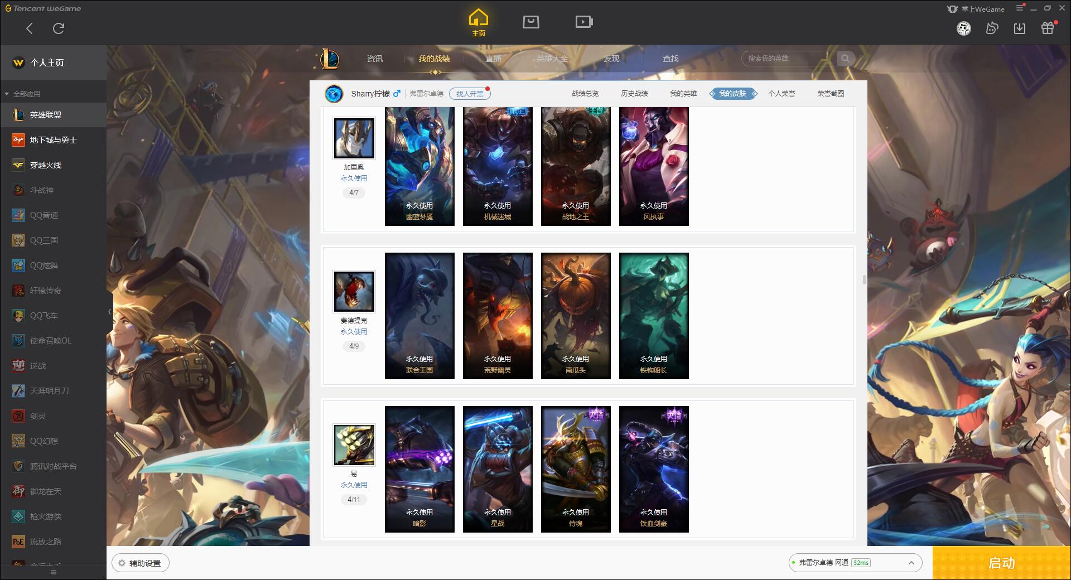Select 使命召唤OL in the sidebar
This screenshot has width=1071, height=580.
pos(53,341)
